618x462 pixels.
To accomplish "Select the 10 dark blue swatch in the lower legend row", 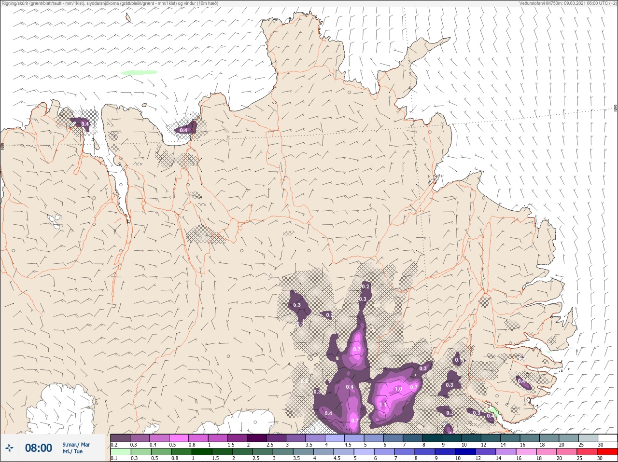I will coord(465,452).
